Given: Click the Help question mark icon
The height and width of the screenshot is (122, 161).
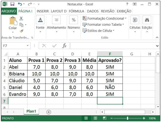Looking at the screenshot, I should 127,4.
